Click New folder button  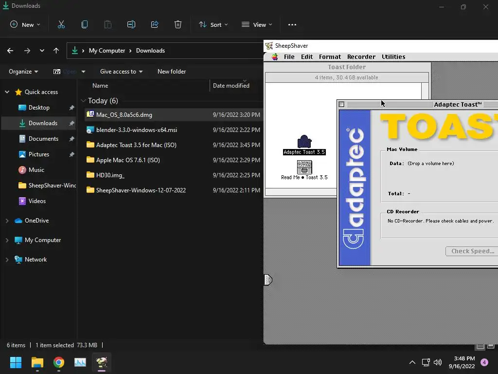[x=172, y=72]
